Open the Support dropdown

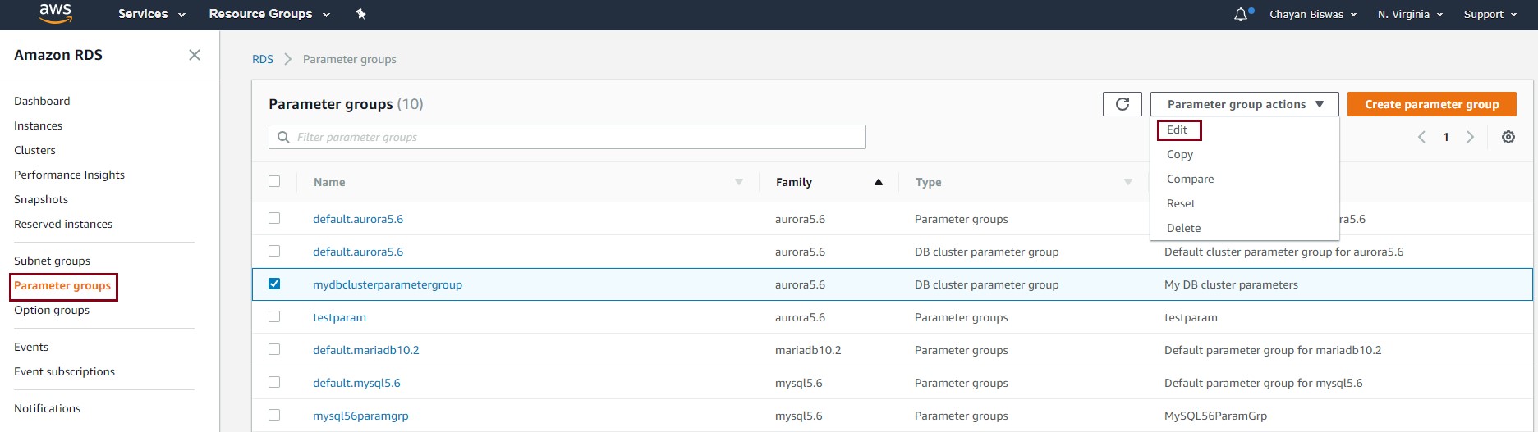(1490, 14)
